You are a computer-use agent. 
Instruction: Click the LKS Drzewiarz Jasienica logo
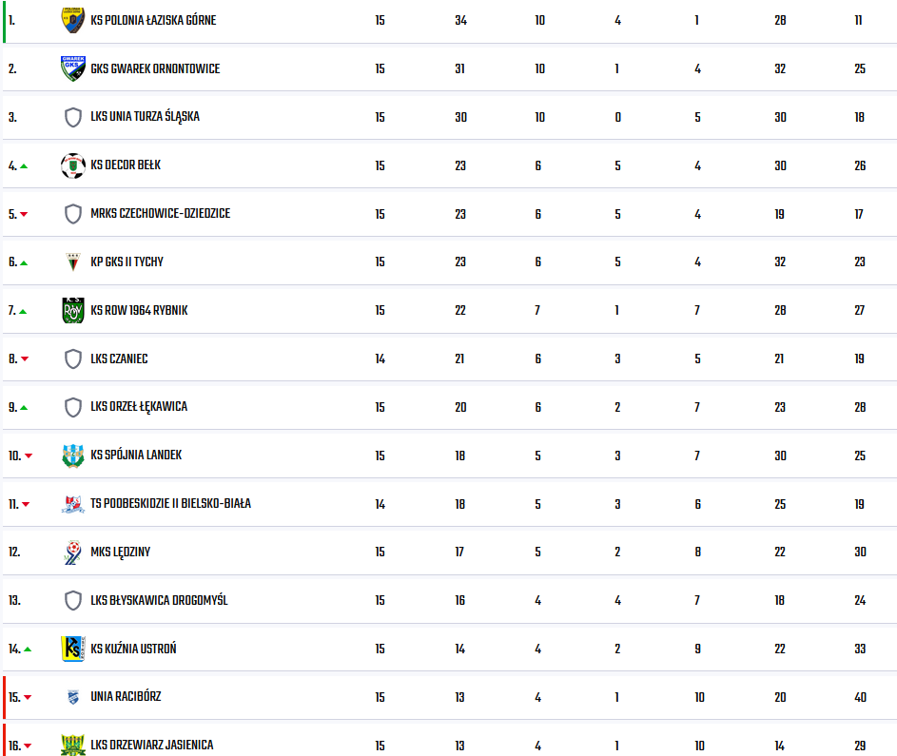[x=72, y=746]
